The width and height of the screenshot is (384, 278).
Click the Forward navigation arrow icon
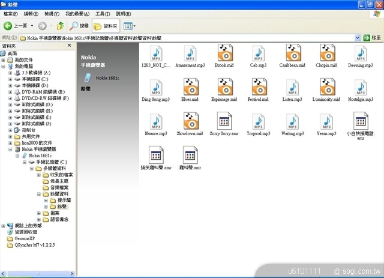[43, 26]
